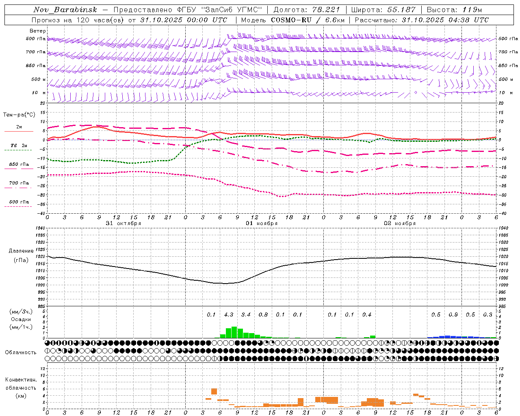Screen dimensions: 520x416
Task: Click the '(км)' convective cloud unit label
Action: pos(21,396)
